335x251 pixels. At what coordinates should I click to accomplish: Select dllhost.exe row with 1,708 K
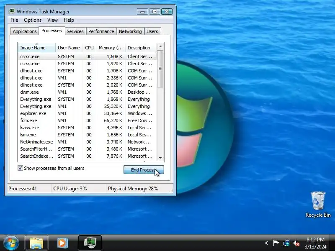pyautogui.click(x=87, y=71)
